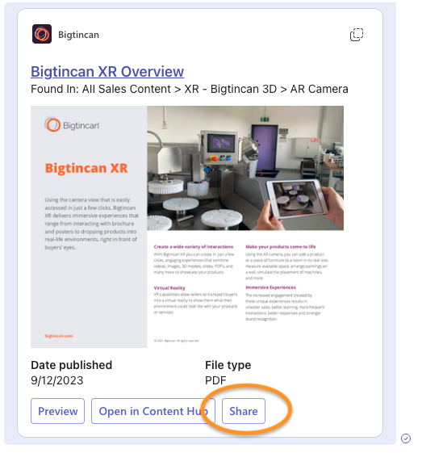Screen dimensions: 422x453
Task: Click the Preview button
Action: pos(58,411)
